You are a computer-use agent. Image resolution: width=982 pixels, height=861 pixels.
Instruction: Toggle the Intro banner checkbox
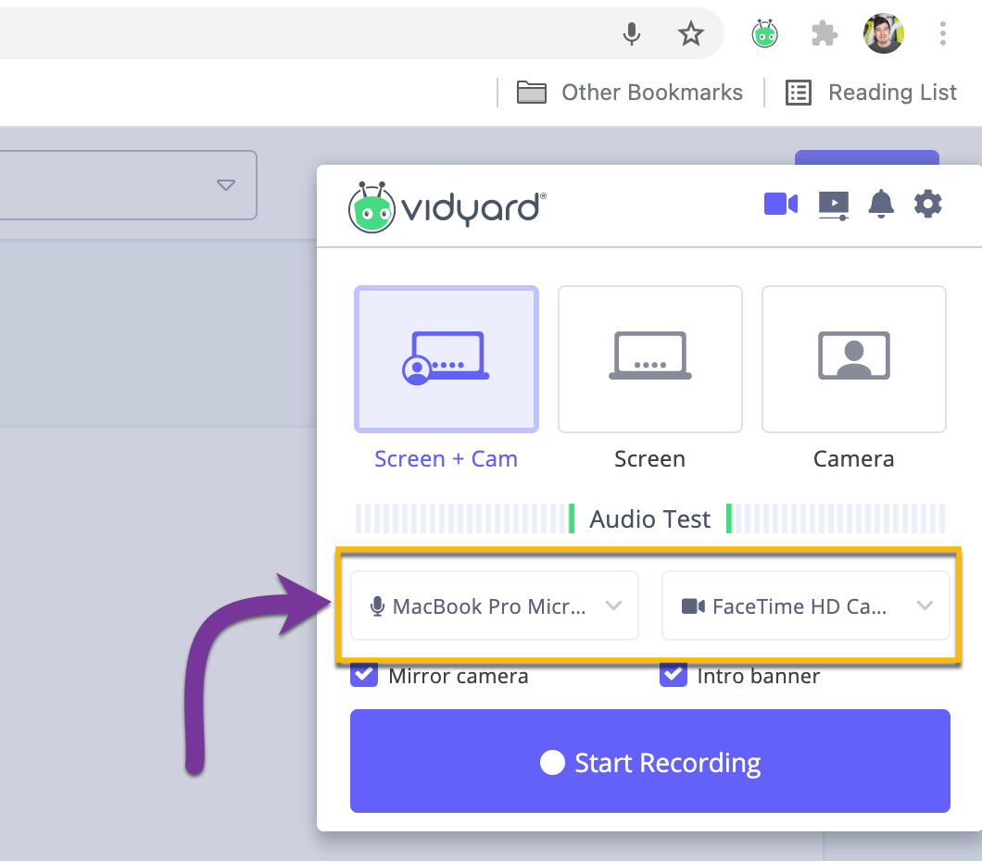(x=674, y=675)
